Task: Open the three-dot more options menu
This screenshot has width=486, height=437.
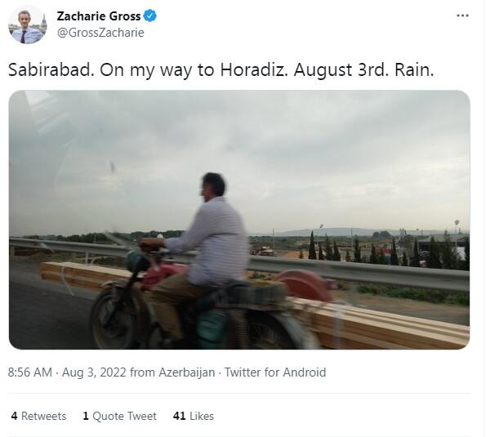Action: (462, 16)
